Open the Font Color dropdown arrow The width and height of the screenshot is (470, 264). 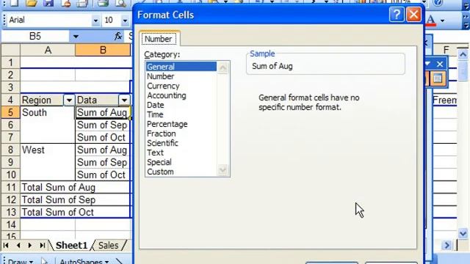pyautogui.click(x=442, y=21)
